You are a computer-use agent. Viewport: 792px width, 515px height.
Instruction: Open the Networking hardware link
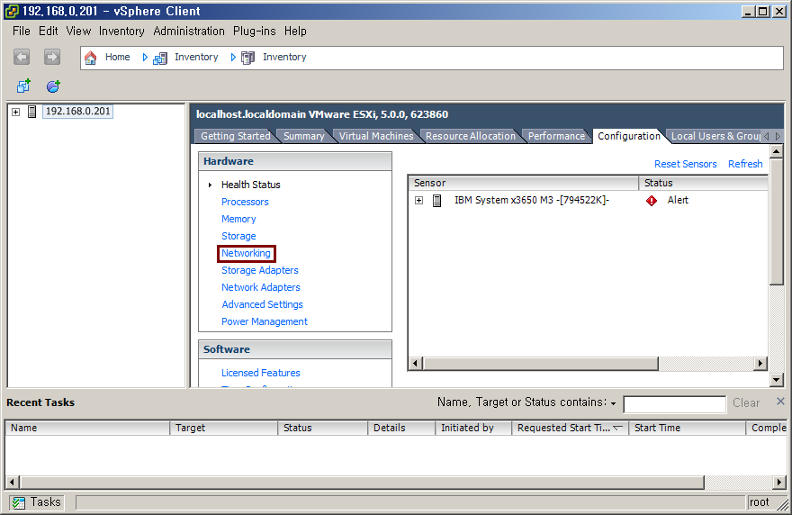(x=246, y=253)
